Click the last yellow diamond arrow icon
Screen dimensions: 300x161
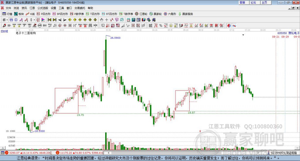pos(95,20)
